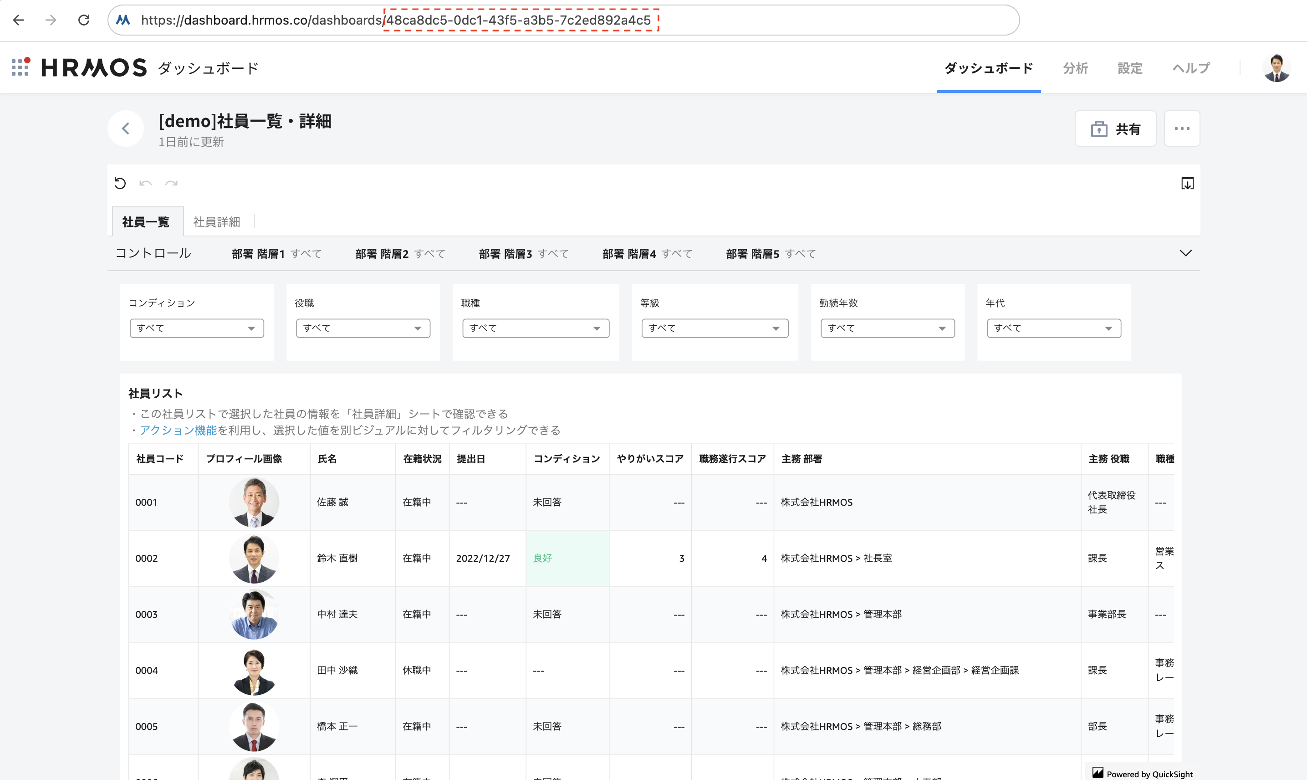The image size is (1307, 780).
Task: Click the redo arrow icon
Action: point(171,184)
